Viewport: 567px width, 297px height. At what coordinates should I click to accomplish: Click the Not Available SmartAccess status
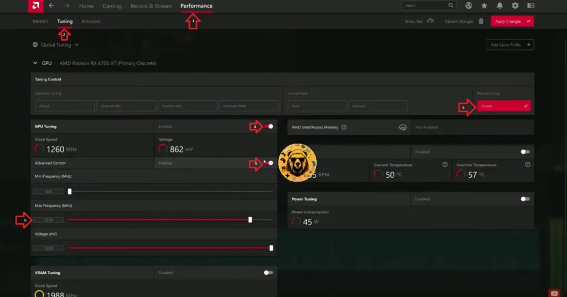pyautogui.click(x=427, y=127)
